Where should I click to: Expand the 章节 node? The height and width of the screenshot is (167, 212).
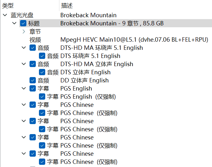click(24, 32)
